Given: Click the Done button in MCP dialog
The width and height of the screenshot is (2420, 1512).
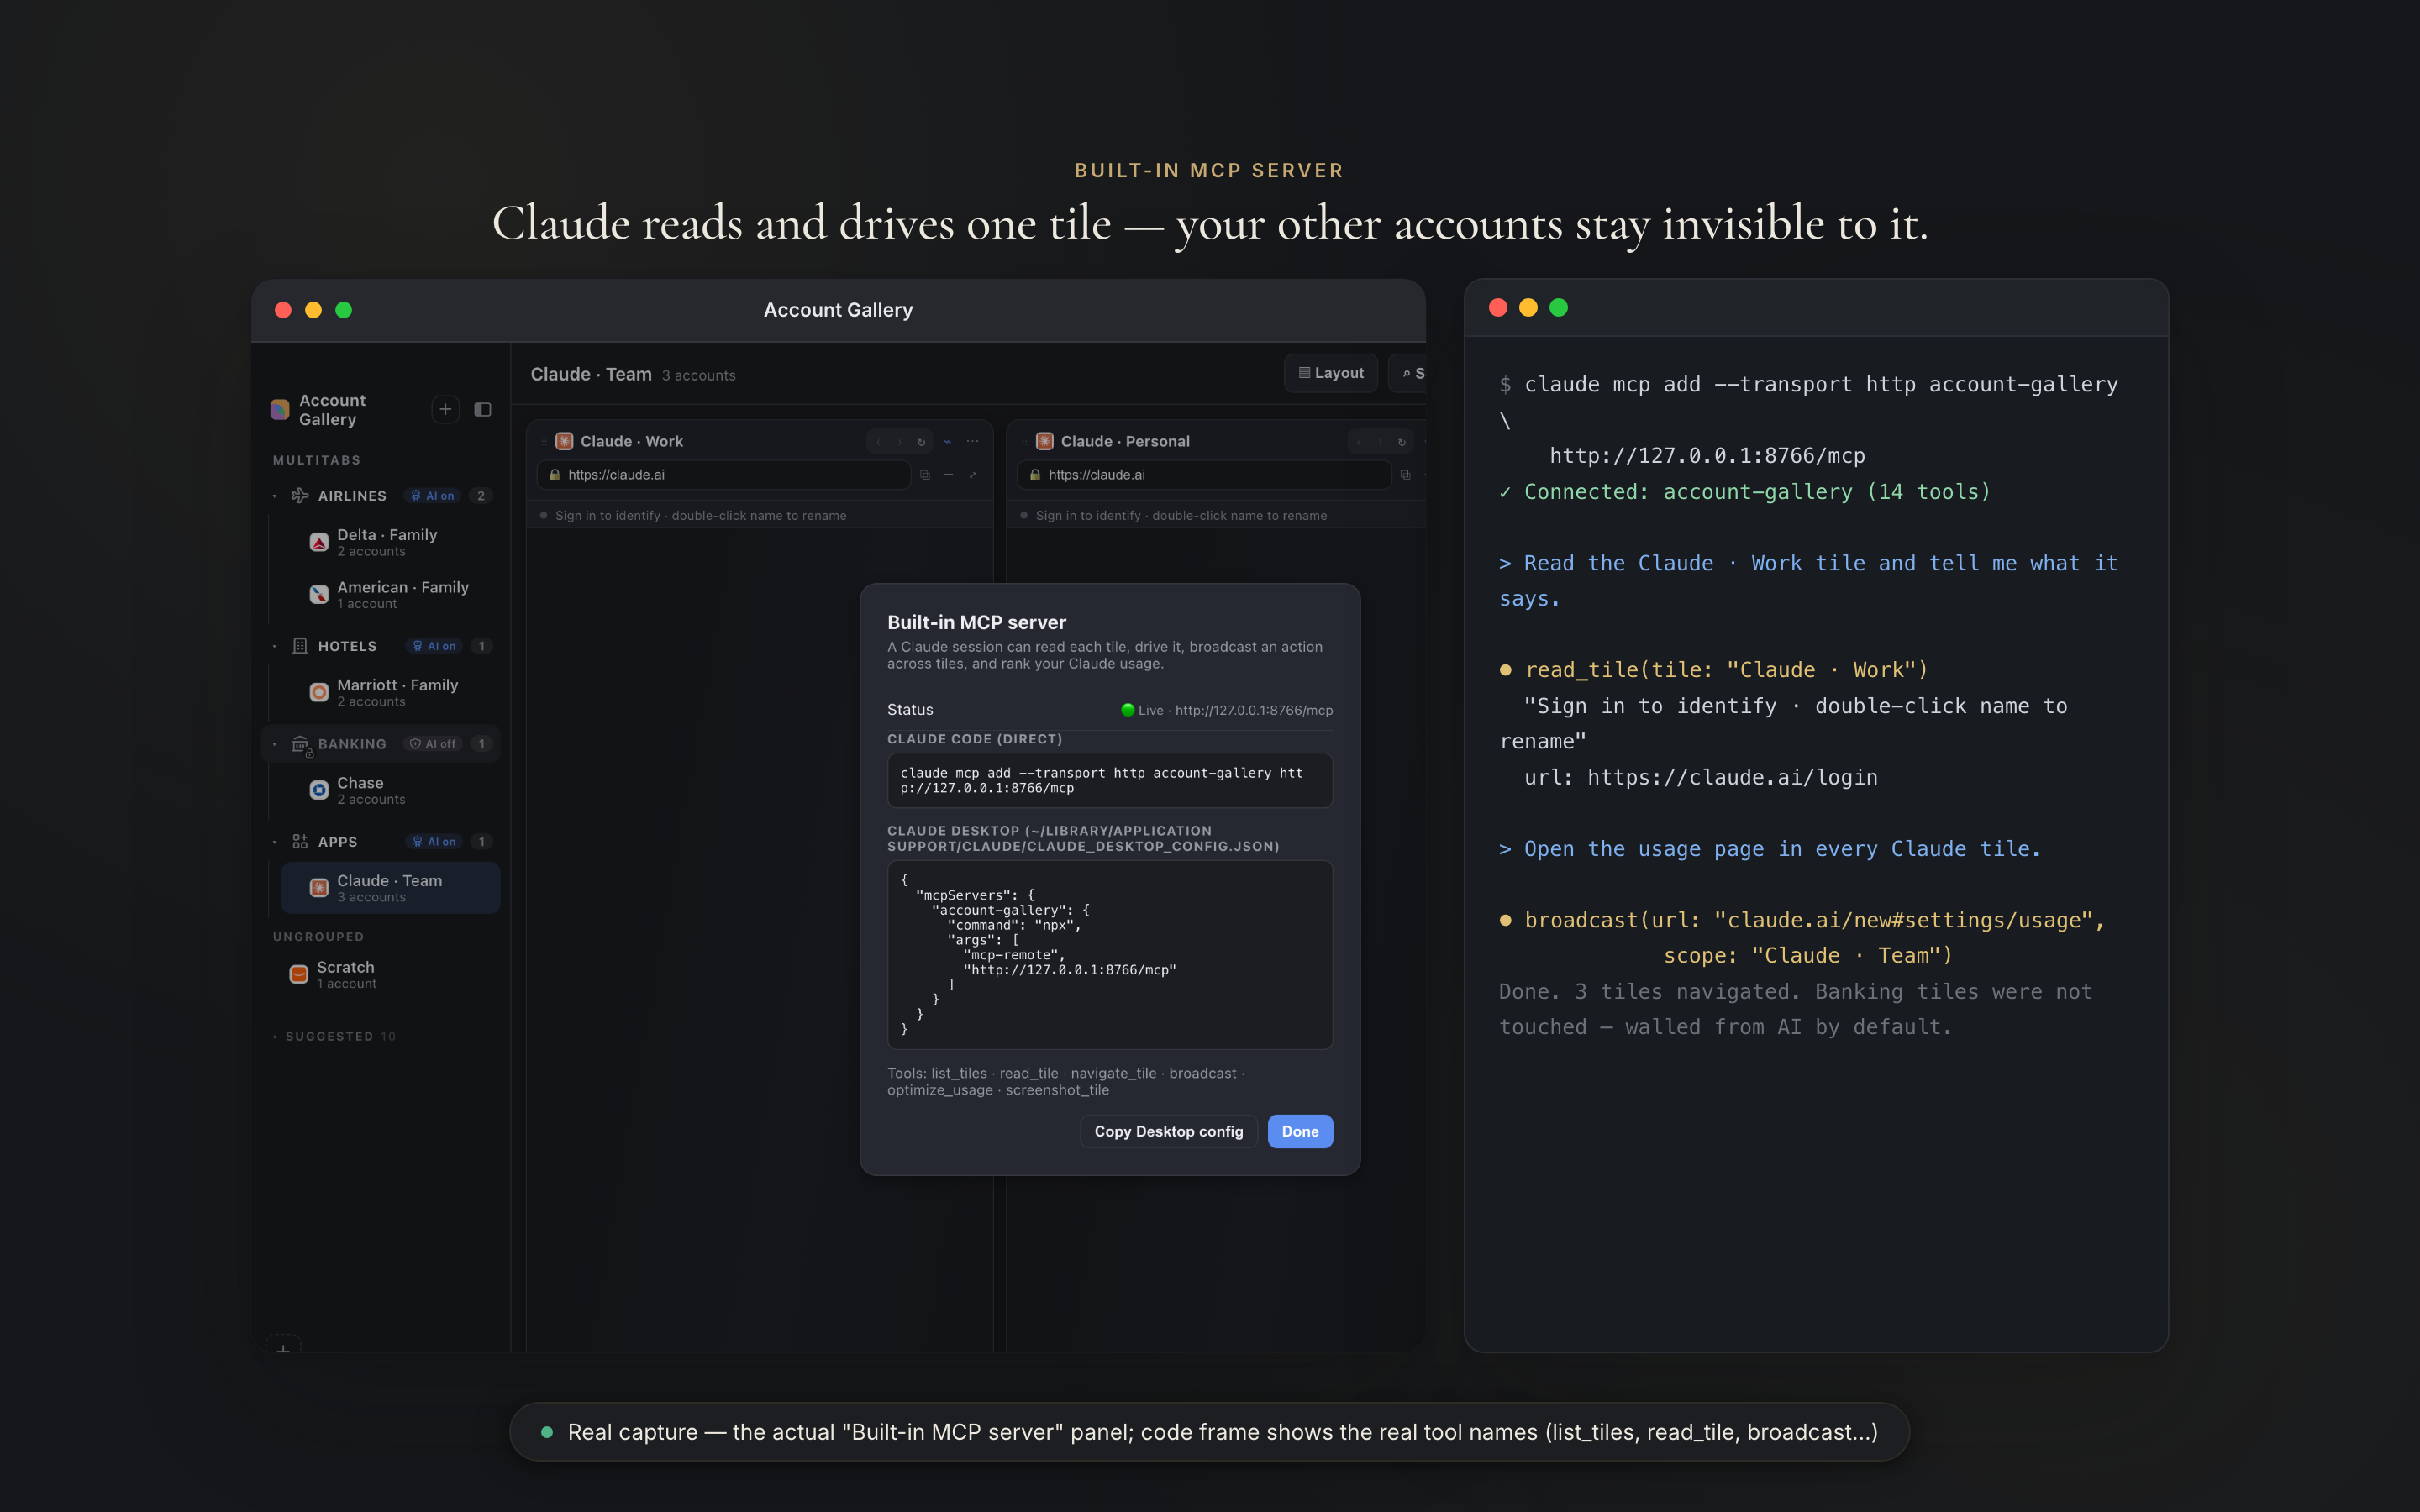Looking at the screenshot, I should click(1300, 1131).
